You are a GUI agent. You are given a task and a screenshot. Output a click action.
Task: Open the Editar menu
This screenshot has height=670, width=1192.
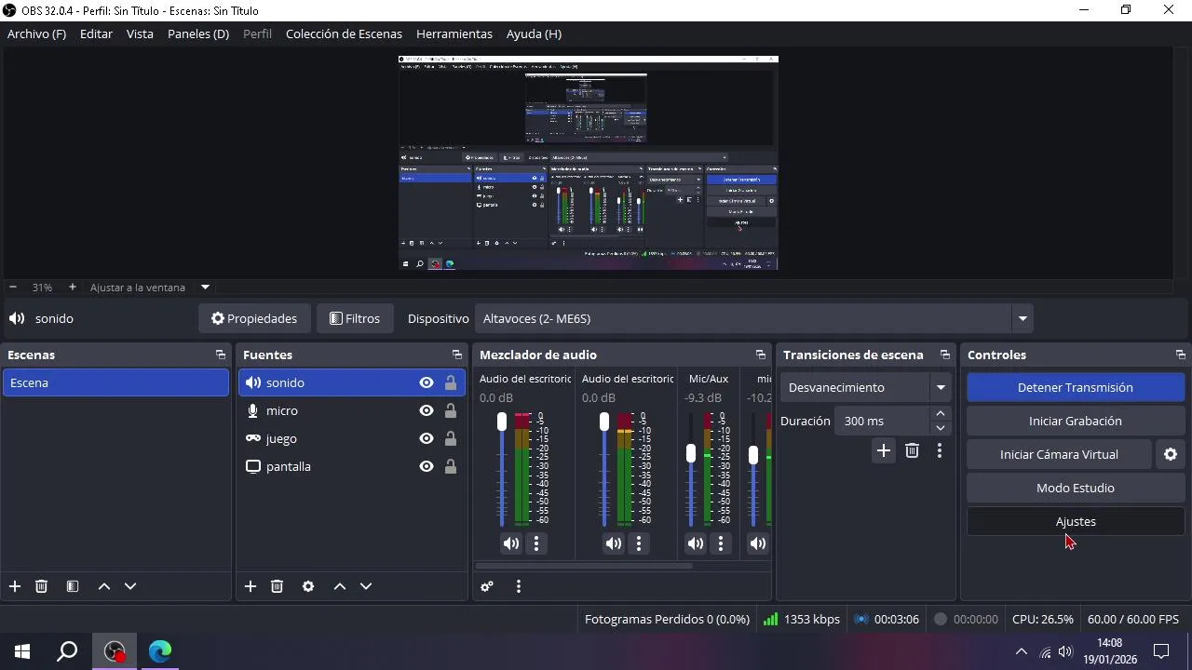[x=96, y=33]
